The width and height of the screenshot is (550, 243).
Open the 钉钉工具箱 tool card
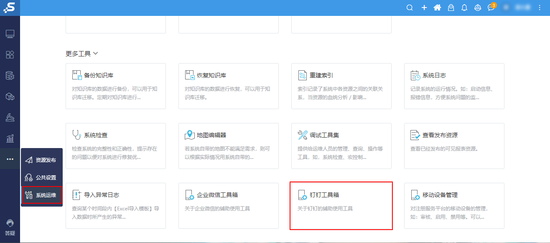point(341,206)
